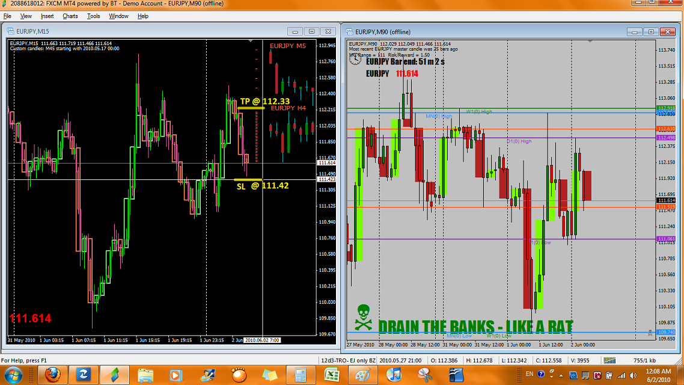684x385 pixels.
Task: Click the 111.614 price tag on M15 axis
Action: (327, 163)
